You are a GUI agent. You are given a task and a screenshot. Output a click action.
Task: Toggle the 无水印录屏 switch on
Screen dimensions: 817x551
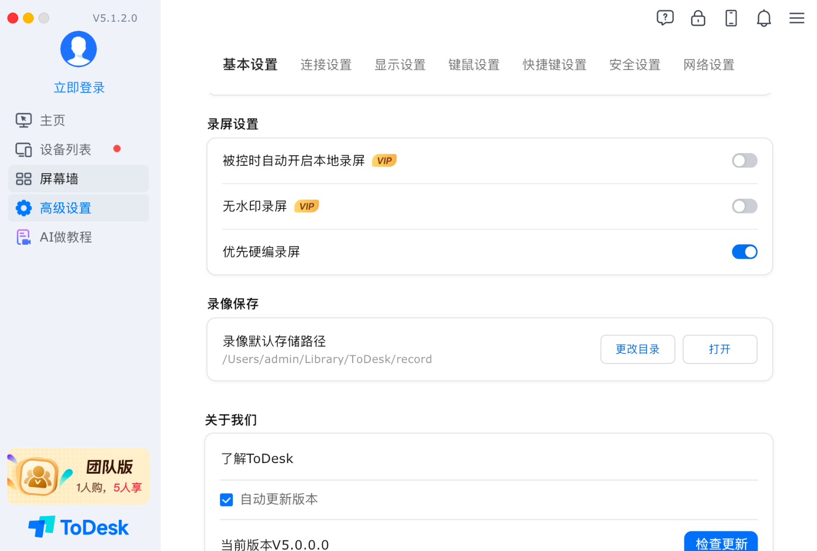(x=744, y=206)
